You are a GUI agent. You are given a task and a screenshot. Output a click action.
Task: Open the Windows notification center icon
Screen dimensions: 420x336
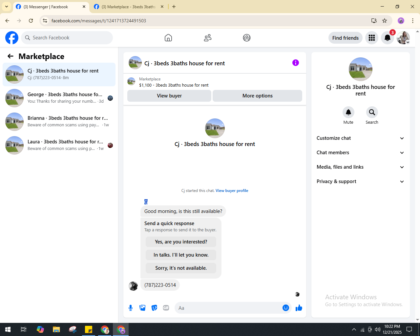[x=409, y=329]
